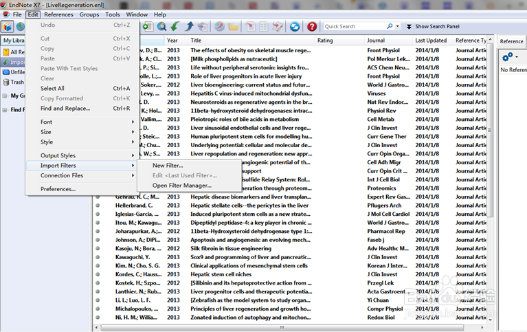Click the Online Search magnifier icon
The width and height of the screenshot is (527, 332).
tap(161, 27)
